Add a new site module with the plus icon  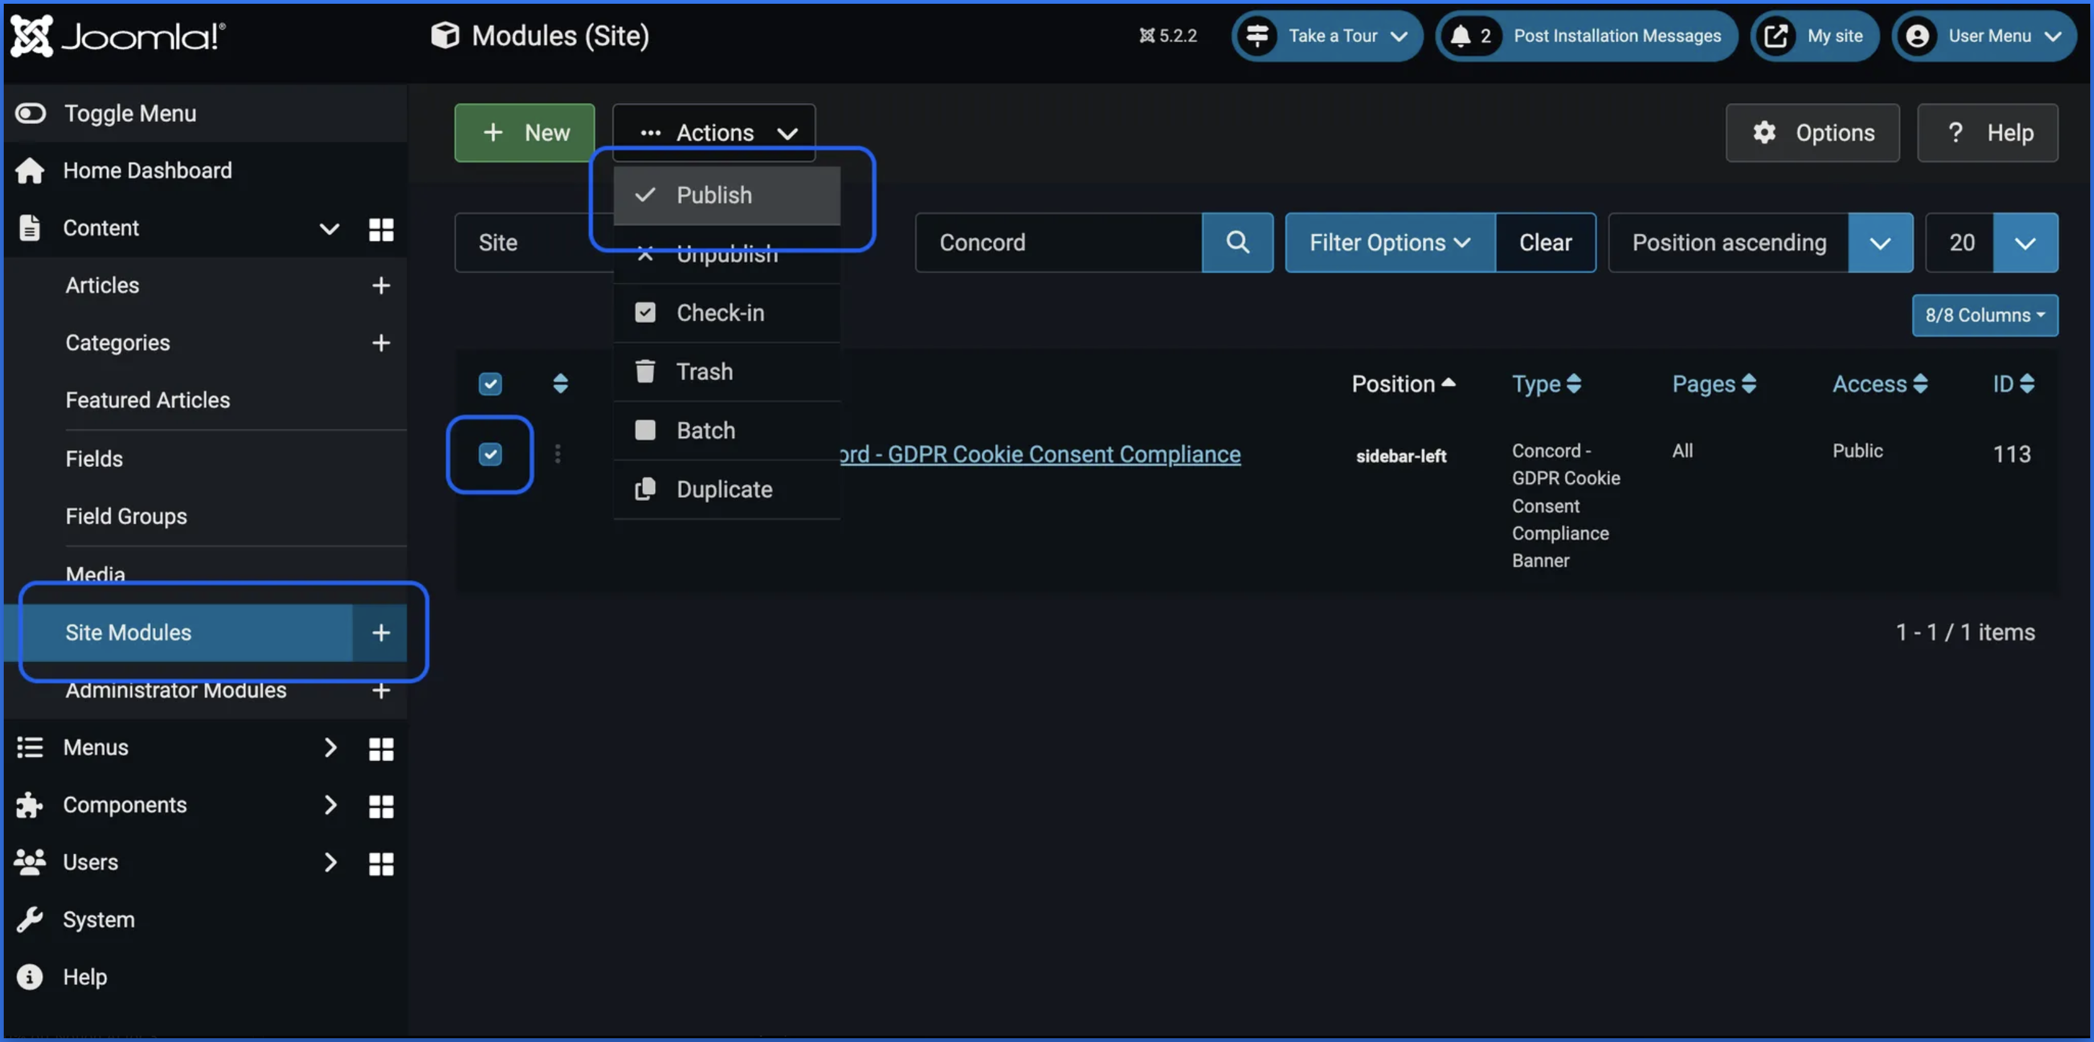[380, 632]
